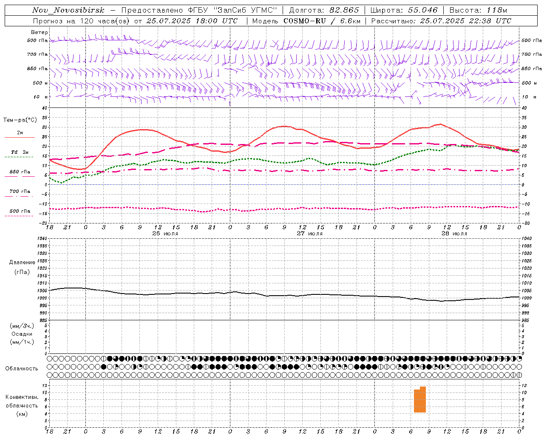Click the Прогноз на 120 часа(ов) text
Screen dimensions: 544x435
tap(82, 21)
